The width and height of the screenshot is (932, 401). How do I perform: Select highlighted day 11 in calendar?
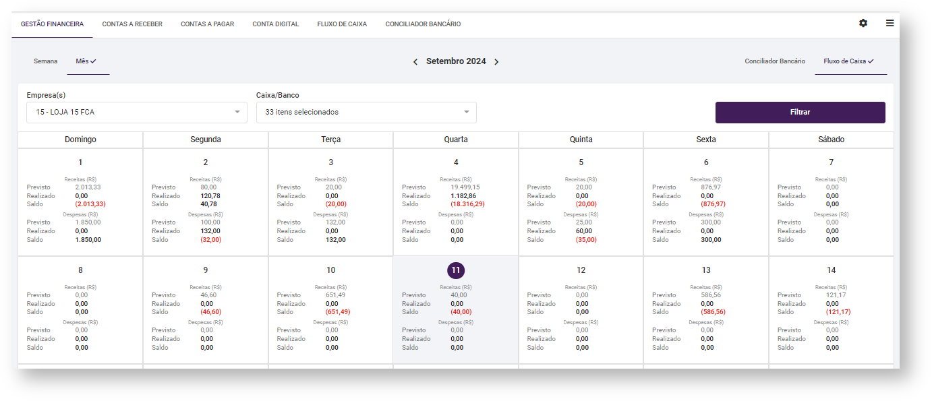456,270
